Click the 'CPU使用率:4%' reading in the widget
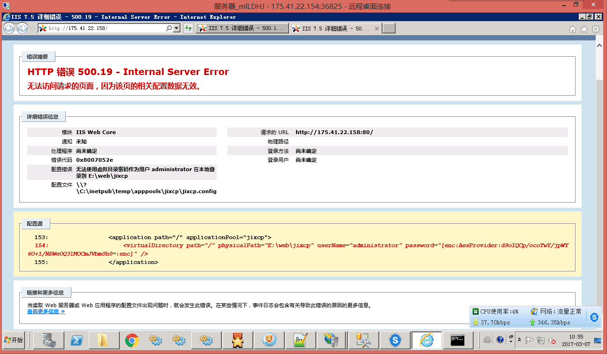607x354 pixels. tap(499, 311)
